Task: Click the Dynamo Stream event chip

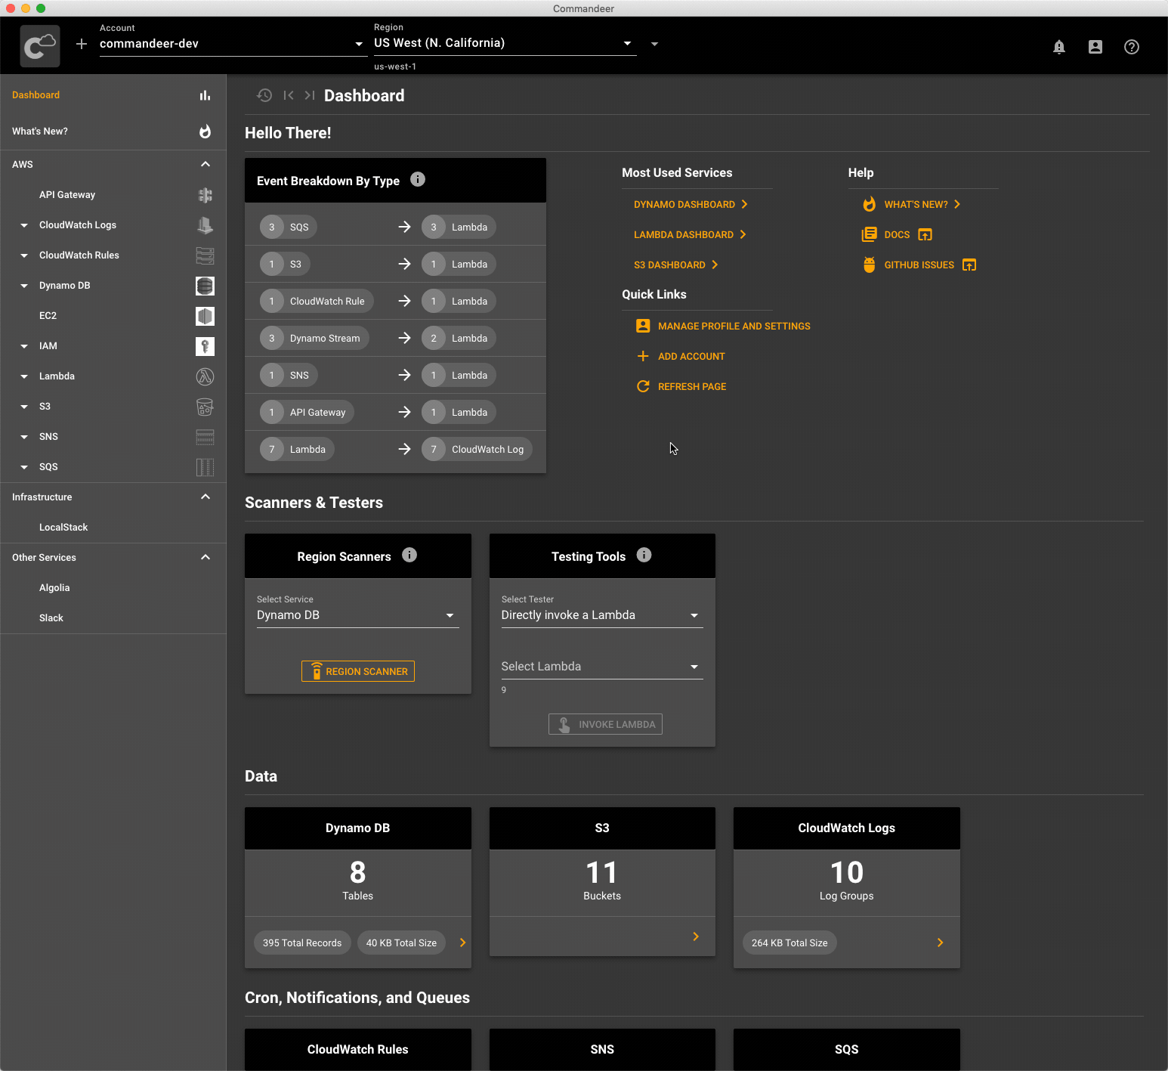Action: (314, 338)
